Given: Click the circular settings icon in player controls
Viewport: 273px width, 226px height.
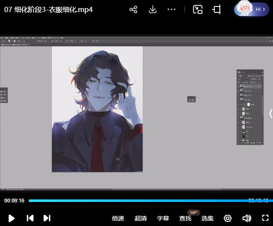Looking at the screenshot, I should [228, 218].
